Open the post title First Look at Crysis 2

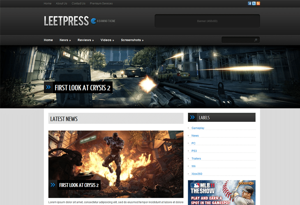tap(79, 185)
